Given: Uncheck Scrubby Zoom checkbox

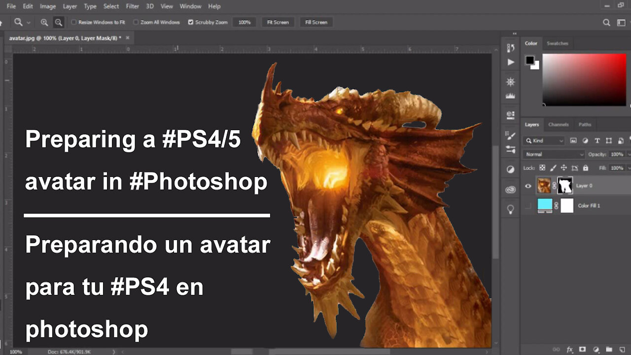Looking at the screenshot, I should 191,22.
